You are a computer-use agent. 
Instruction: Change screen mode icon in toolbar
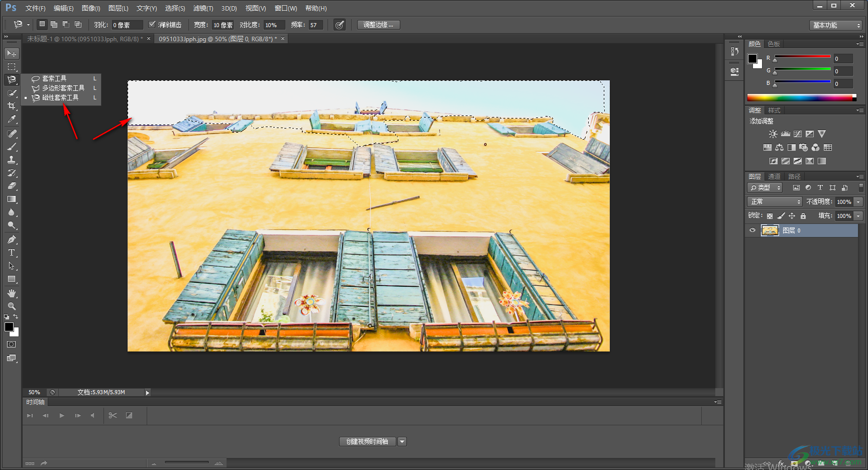pos(12,358)
